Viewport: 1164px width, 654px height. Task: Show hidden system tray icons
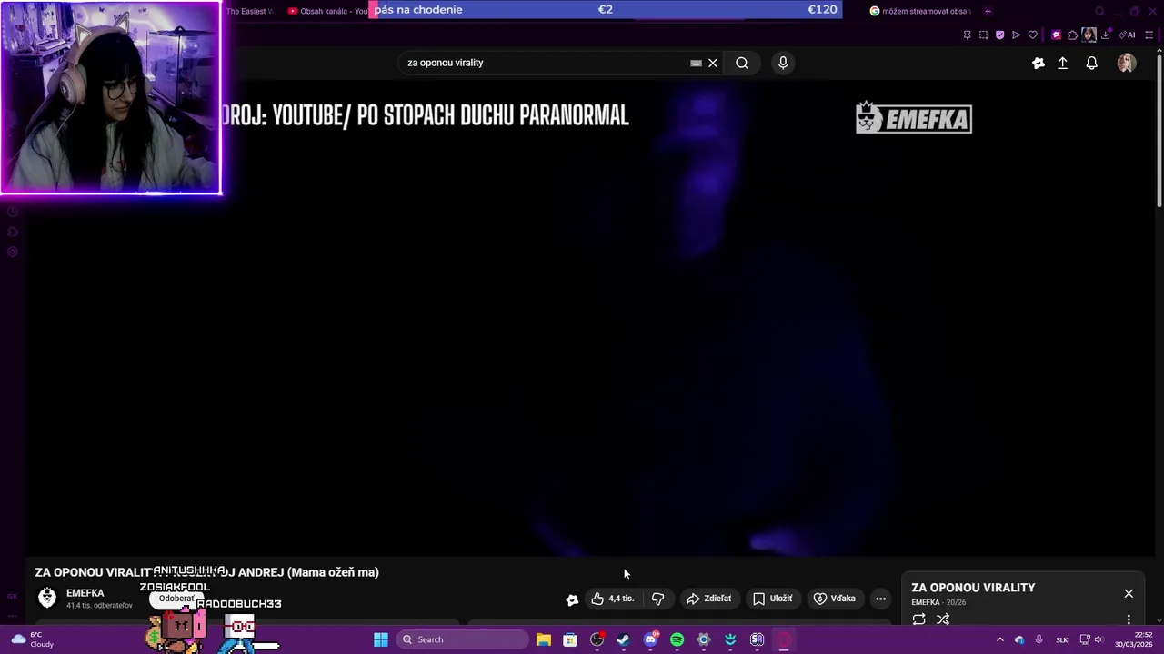click(x=999, y=639)
